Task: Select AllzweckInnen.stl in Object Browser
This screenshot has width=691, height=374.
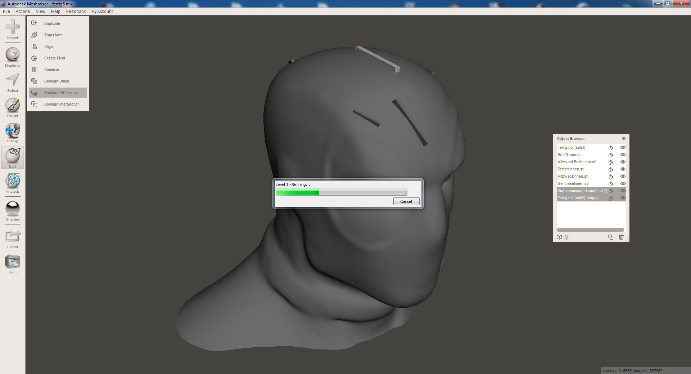Action: point(573,176)
